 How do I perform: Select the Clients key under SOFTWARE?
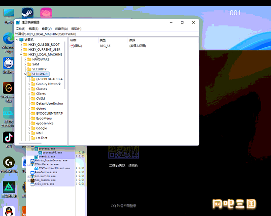point(41,94)
